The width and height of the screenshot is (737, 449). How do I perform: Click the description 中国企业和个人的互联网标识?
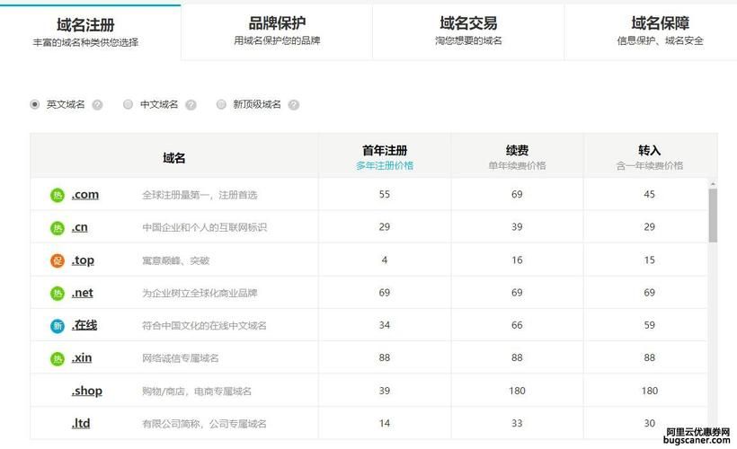click(204, 227)
